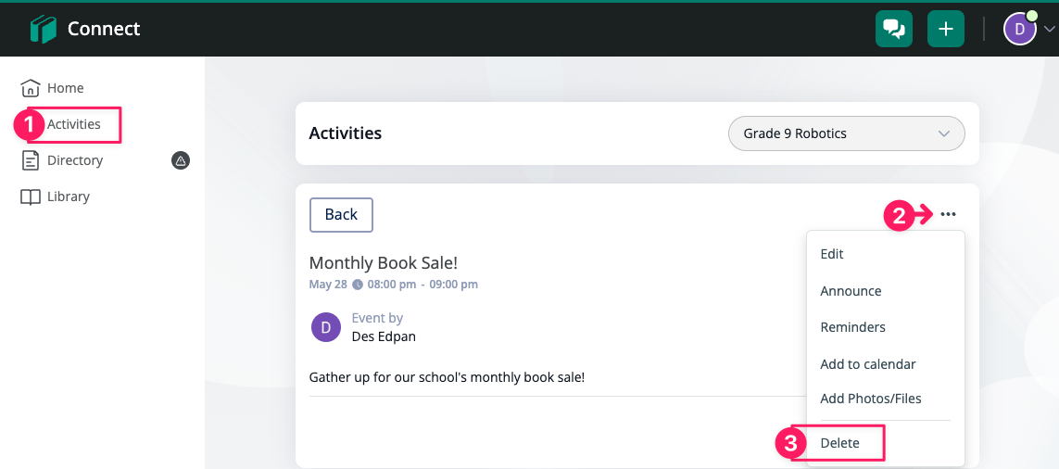
Task: Click the Home house icon
Action: click(31, 88)
